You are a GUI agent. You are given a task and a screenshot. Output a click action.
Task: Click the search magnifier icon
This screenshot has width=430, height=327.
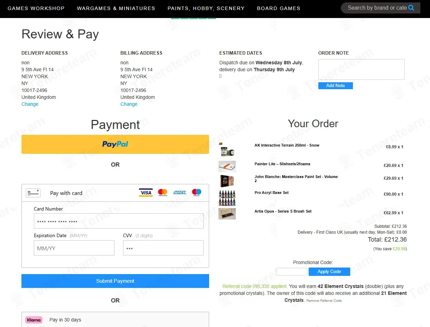(411, 8)
